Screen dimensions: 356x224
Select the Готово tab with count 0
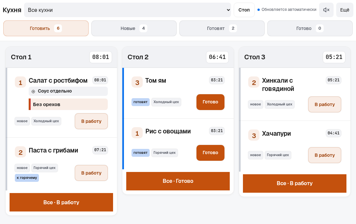(x=310, y=28)
